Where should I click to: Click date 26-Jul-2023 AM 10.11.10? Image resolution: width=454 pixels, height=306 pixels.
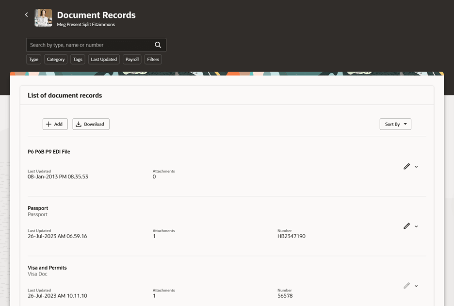[x=57, y=296]
